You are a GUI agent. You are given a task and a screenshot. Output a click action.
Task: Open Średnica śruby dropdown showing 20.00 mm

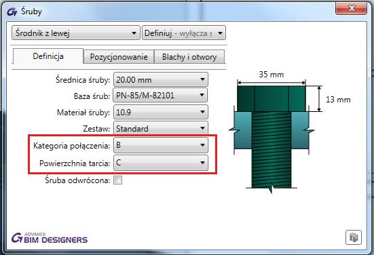coord(160,79)
